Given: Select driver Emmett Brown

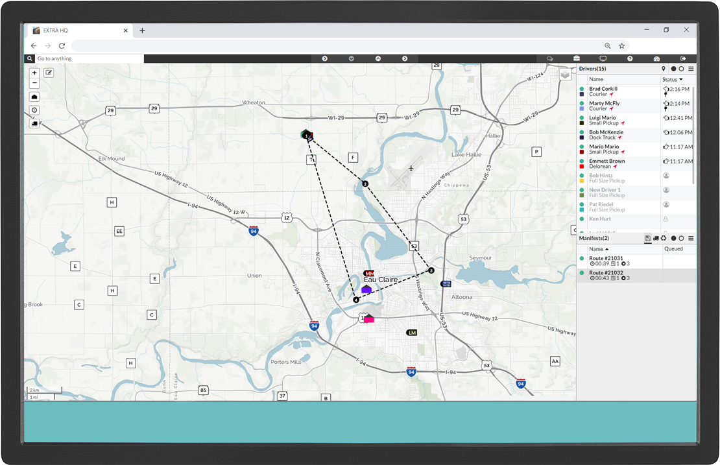Looking at the screenshot, I should pyautogui.click(x=635, y=164).
